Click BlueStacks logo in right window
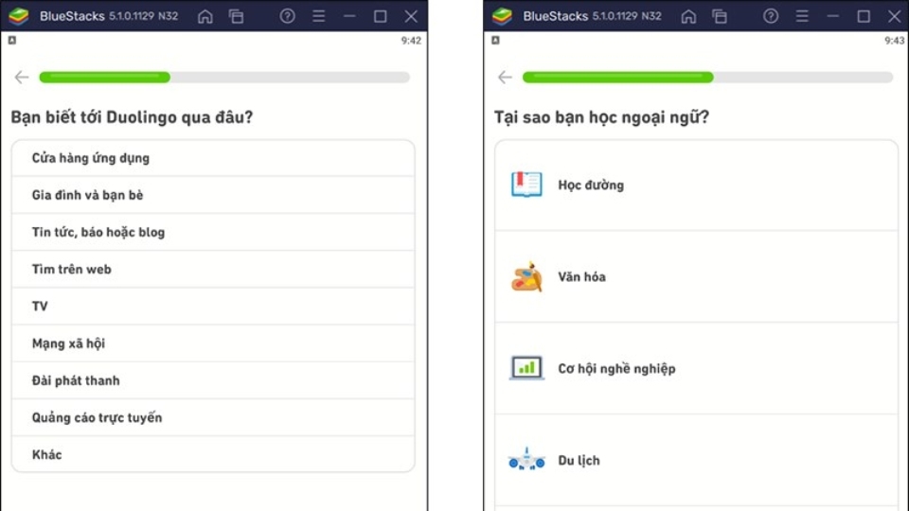The image size is (909, 511). (502, 16)
